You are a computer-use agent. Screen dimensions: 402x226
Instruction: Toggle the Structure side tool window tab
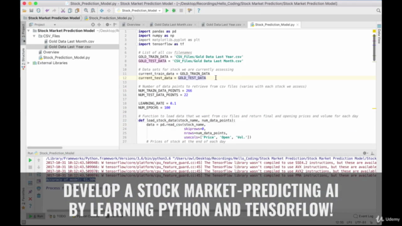tap(23, 58)
